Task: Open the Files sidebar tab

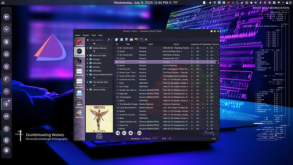Action: point(79,94)
